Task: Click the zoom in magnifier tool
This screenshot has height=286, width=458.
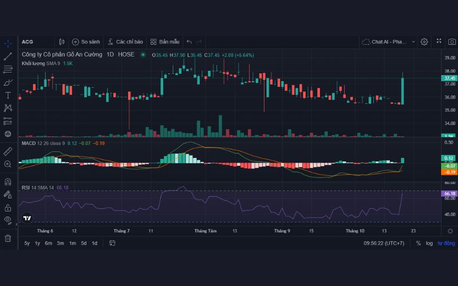Action: 8,164
